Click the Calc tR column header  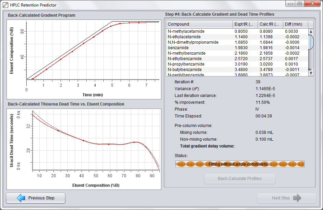(270, 24)
